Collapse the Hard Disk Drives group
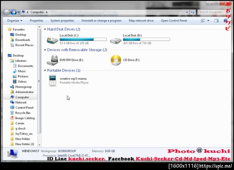 click(x=45, y=29)
